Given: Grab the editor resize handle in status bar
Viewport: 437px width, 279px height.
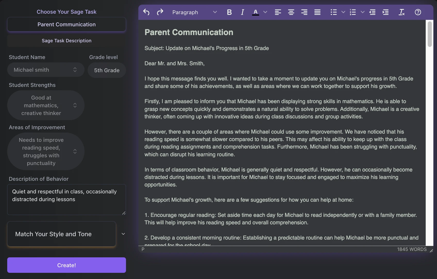Looking at the screenshot, I should pyautogui.click(x=431, y=250).
